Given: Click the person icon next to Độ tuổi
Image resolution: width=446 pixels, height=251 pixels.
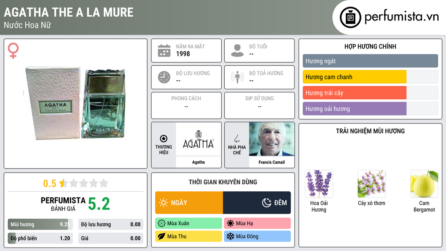Looking at the screenshot, I should pyautogui.click(x=237, y=51).
